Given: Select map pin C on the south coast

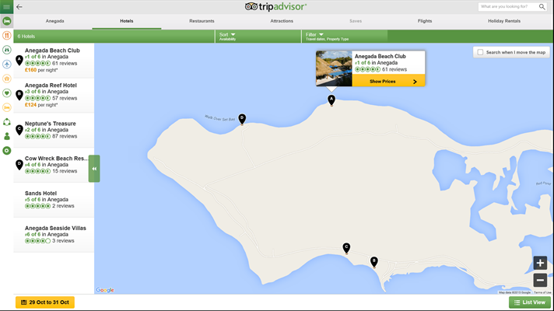Looking at the screenshot, I should 346,248.
